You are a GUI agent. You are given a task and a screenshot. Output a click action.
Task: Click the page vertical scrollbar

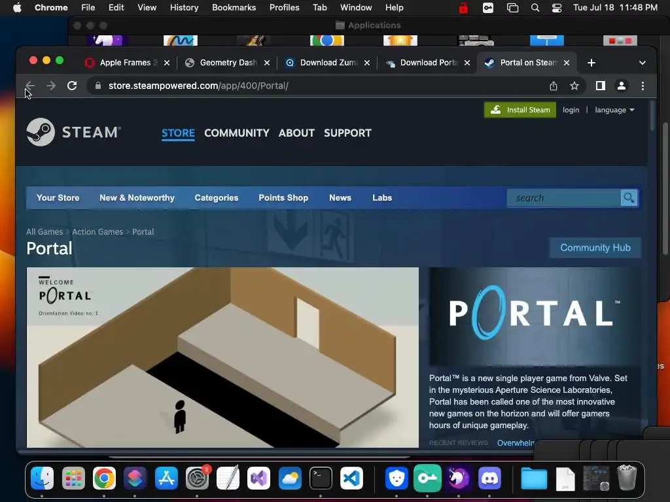pyautogui.click(x=652, y=116)
